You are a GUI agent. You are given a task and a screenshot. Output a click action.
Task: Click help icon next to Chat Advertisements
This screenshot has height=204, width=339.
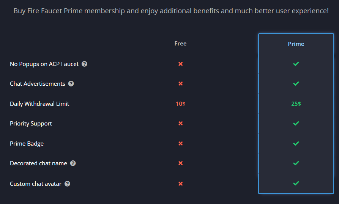click(x=71, y=83)
